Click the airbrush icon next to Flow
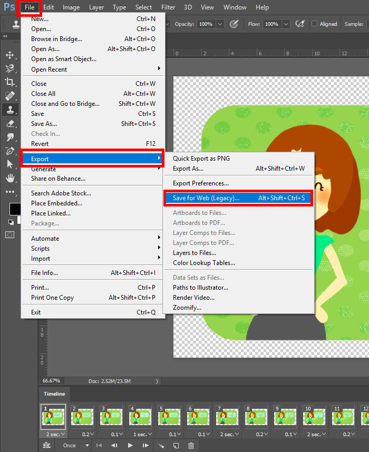This screenshot has width=369, height=452. pyautogui.click(x=300, y=24)
